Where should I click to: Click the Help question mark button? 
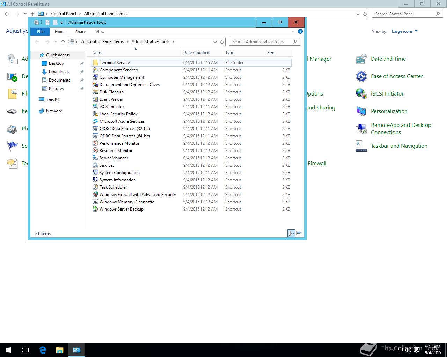(300, 31)
